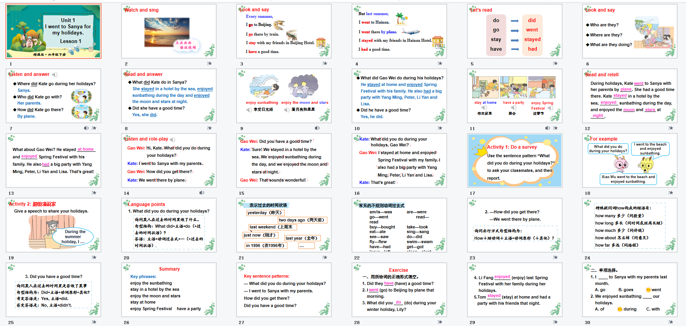Select the 'Language points' slide thumbnail
686x326 pixels.
(169, 225)
